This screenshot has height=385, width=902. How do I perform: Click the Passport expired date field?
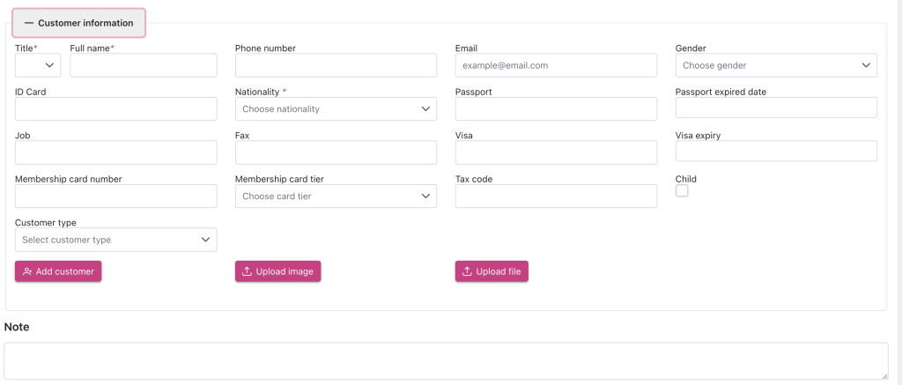point(776,107)
